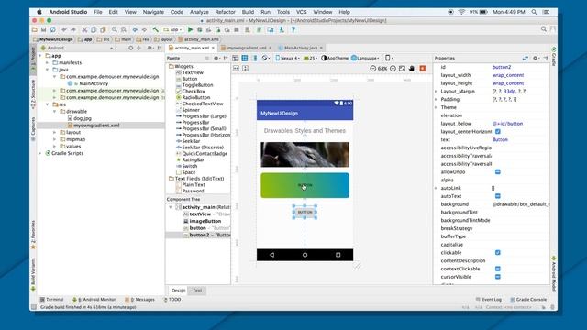Click the Stop square toolbar icon
Image resolution: width=587 pixels, height=330 pixels.
pyautogui.click(x=237, y=29)
